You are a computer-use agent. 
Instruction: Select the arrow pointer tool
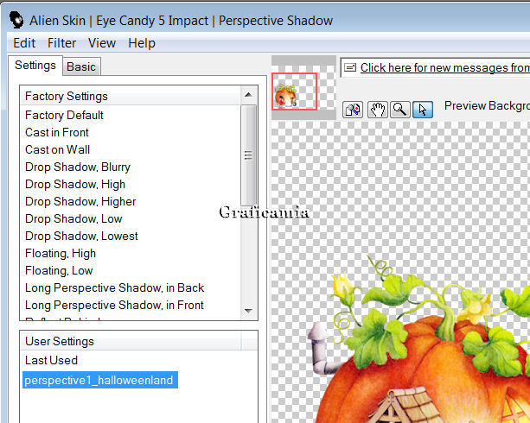(x=422, y=110)
